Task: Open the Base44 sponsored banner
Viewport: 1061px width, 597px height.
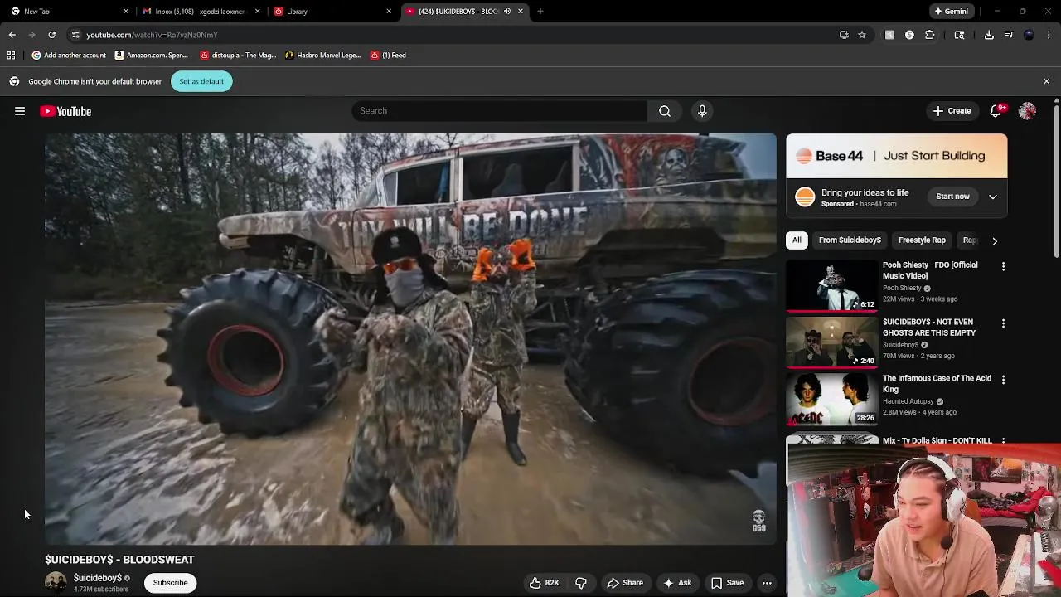Action: pos(897,156)
